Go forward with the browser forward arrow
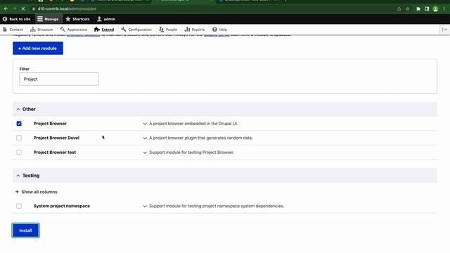The width and height of the screenshot is (450, 253). point(14,9)
